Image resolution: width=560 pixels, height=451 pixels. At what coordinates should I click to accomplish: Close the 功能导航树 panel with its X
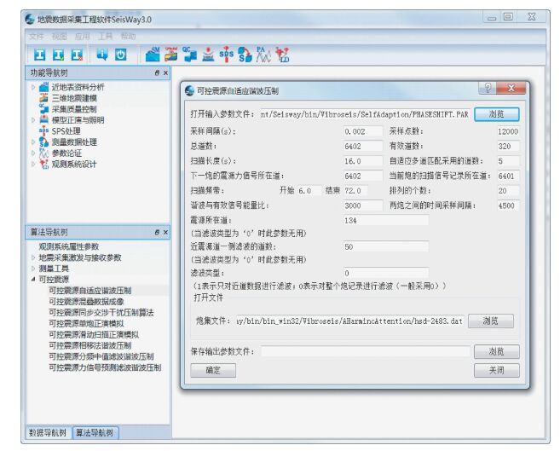point(165,73)
